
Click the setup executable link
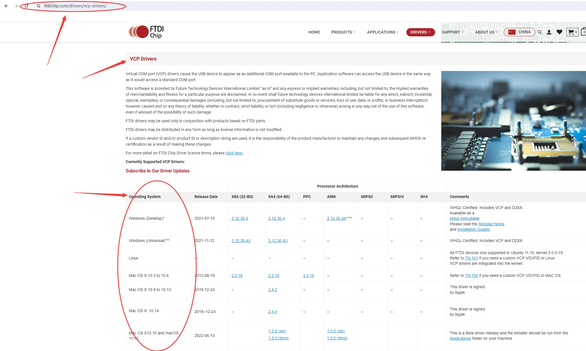point(464,218)
